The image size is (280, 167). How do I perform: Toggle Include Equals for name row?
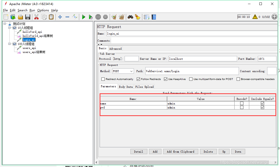tap(262, 103)
